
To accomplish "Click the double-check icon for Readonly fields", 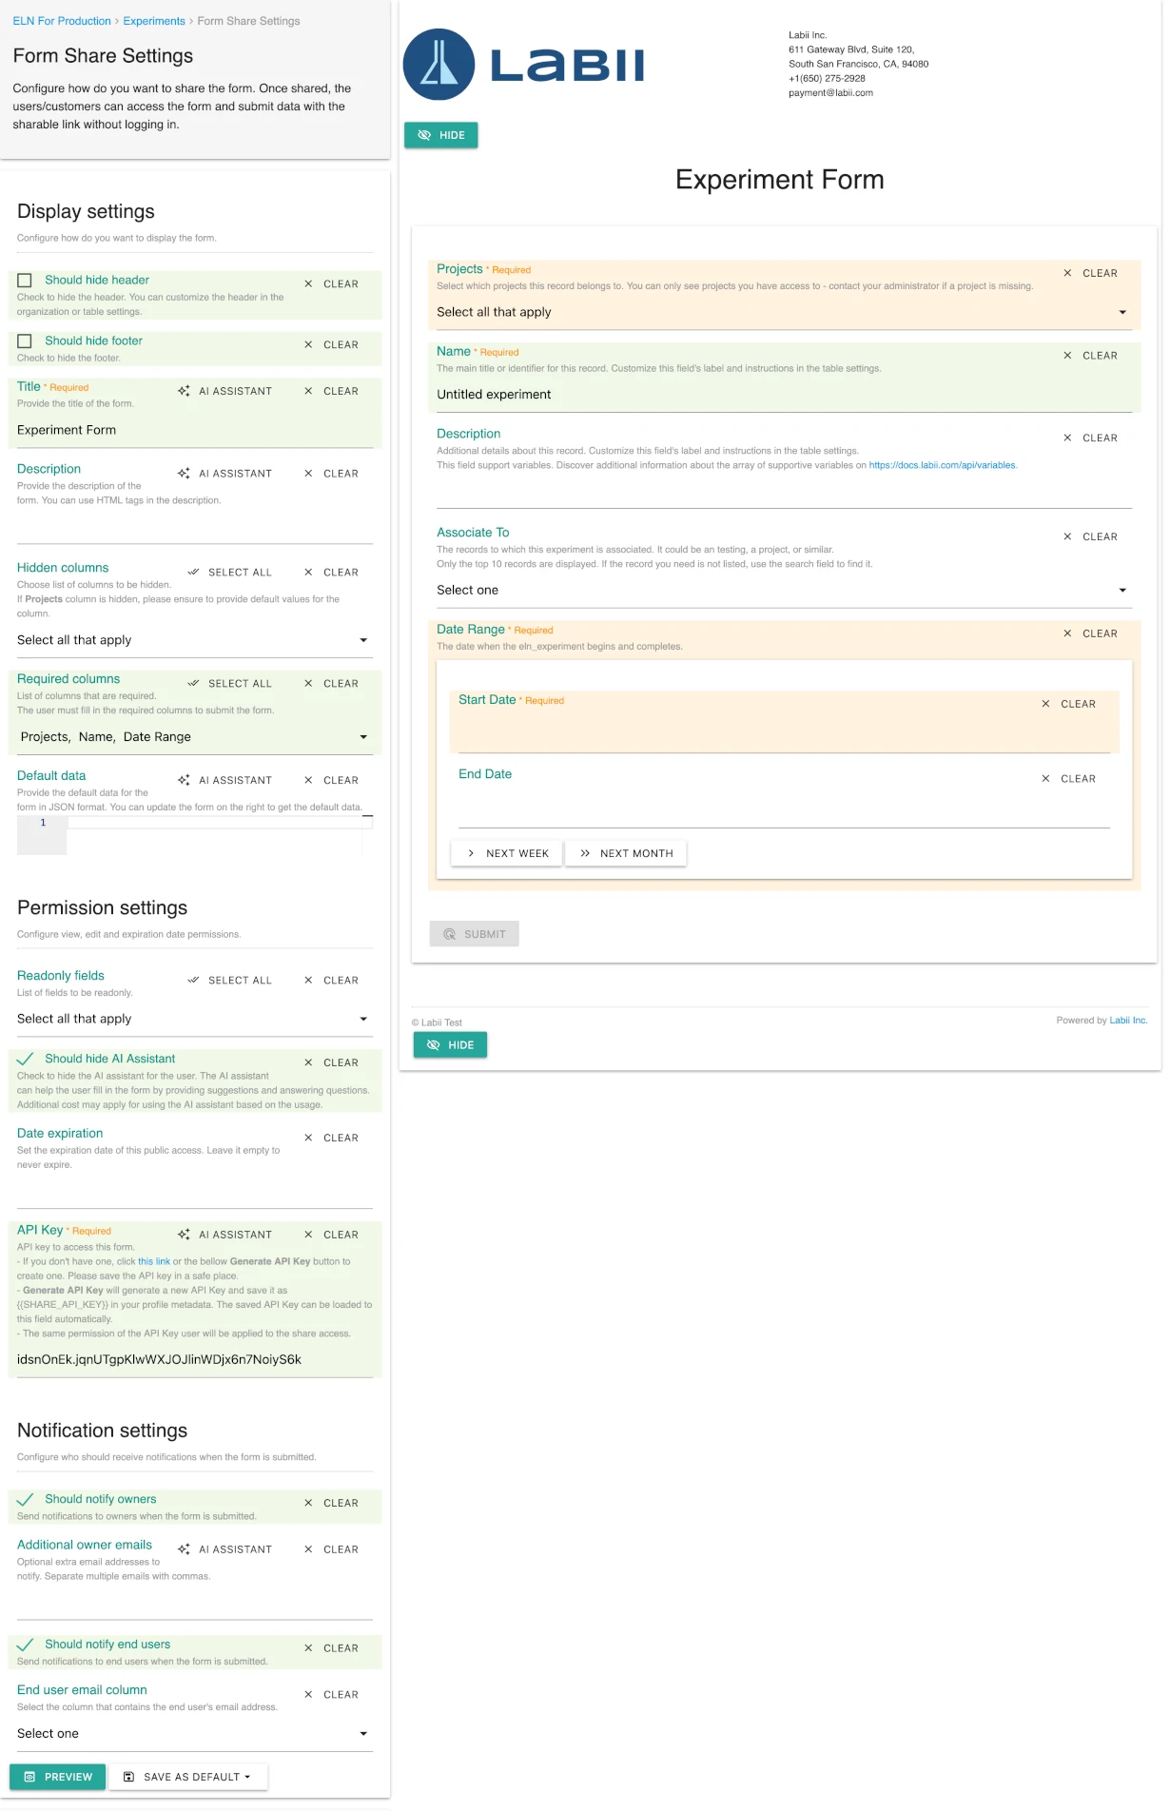I will coord(193,981).
